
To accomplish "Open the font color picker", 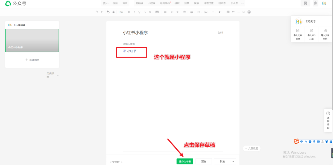I will point(151,12).
